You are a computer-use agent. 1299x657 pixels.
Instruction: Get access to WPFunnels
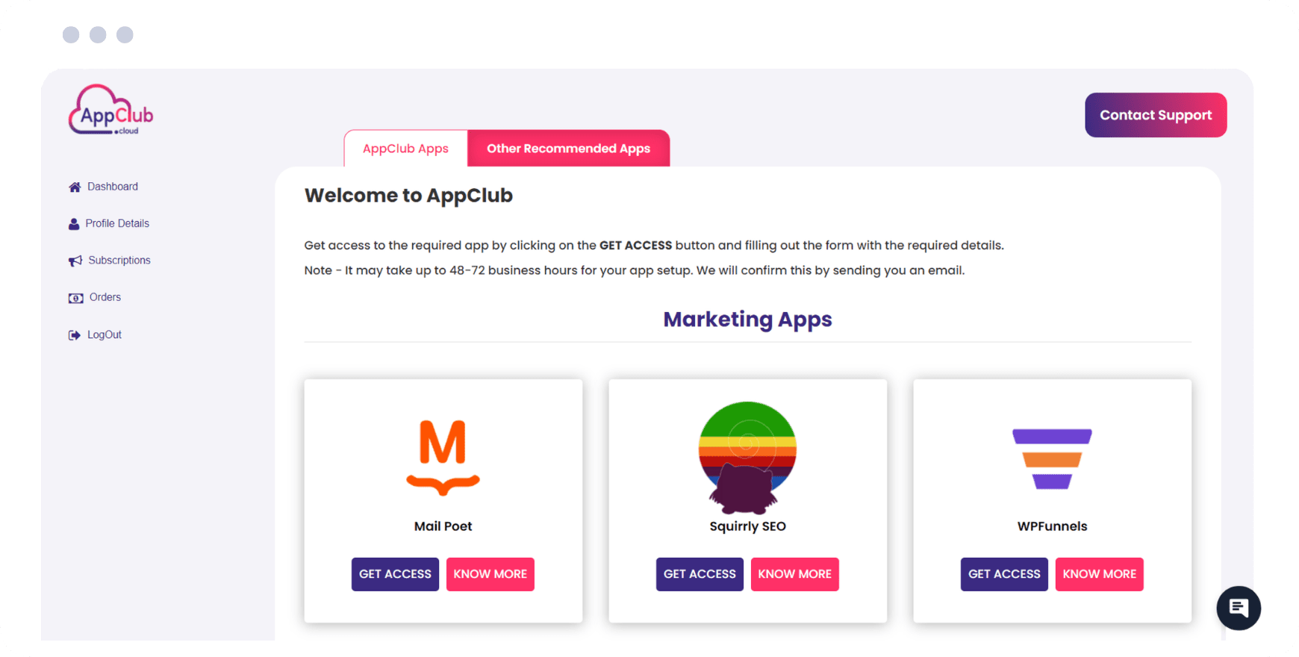(1004, 574)
